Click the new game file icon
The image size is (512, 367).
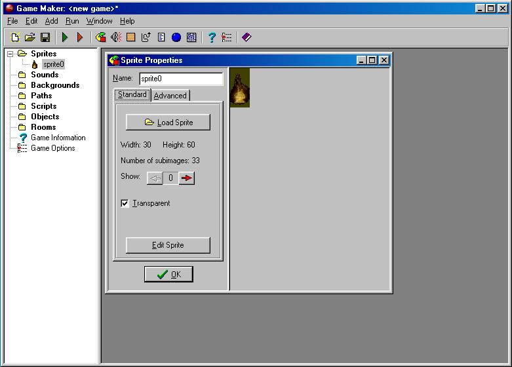15,37
